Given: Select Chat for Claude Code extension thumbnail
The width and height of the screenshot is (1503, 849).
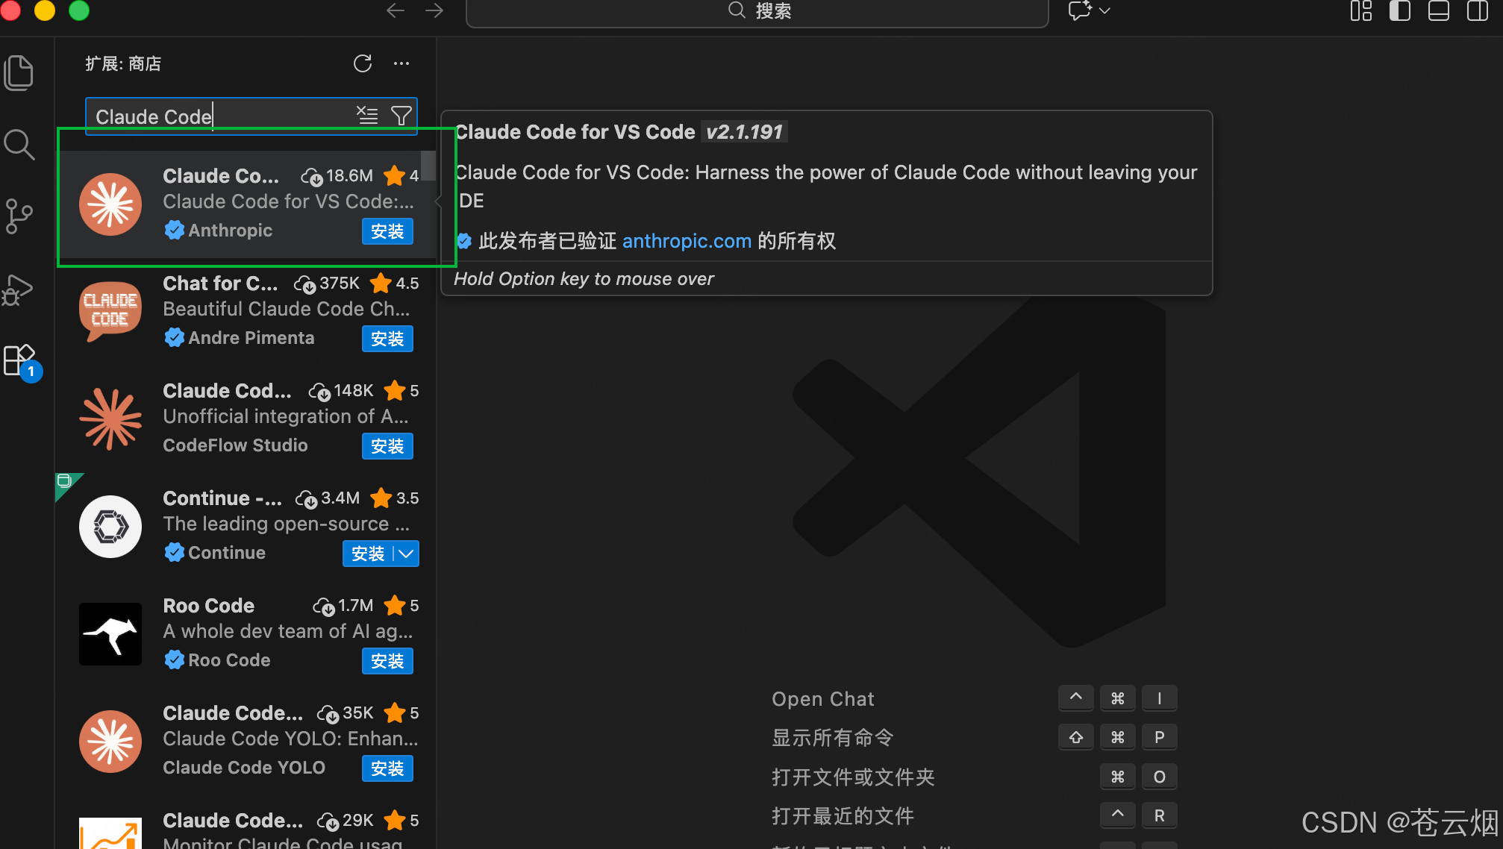Looking at the screenshot, I should pyautogui.click(x=110, y=311).
